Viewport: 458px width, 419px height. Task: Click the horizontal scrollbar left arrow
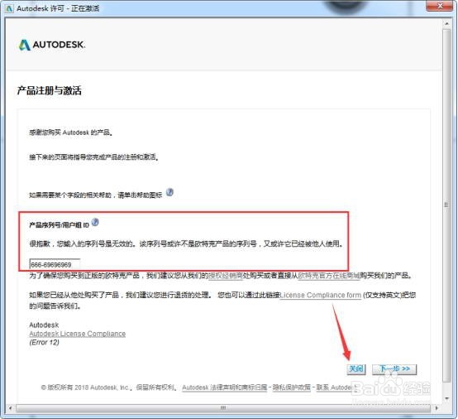[11, 407]
